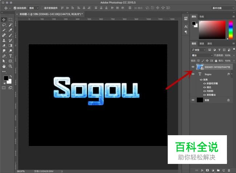Open the Color panel flyout menu

pyautogui.click(x=233, y=17)
